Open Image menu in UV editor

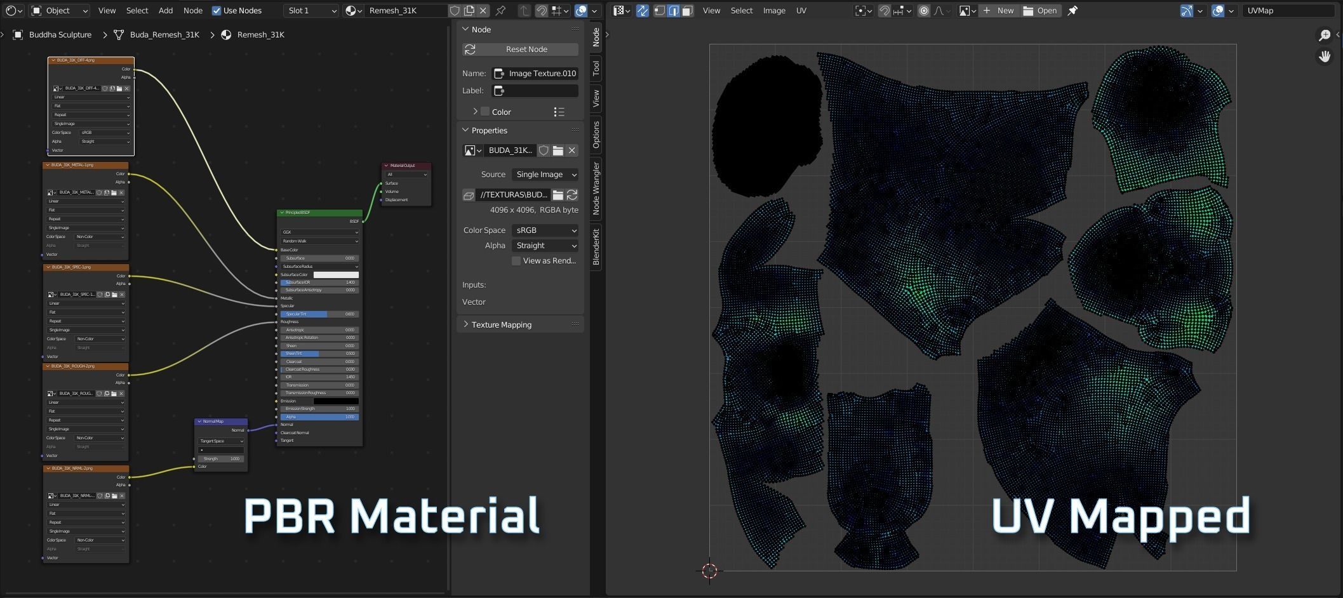point(774,11)
